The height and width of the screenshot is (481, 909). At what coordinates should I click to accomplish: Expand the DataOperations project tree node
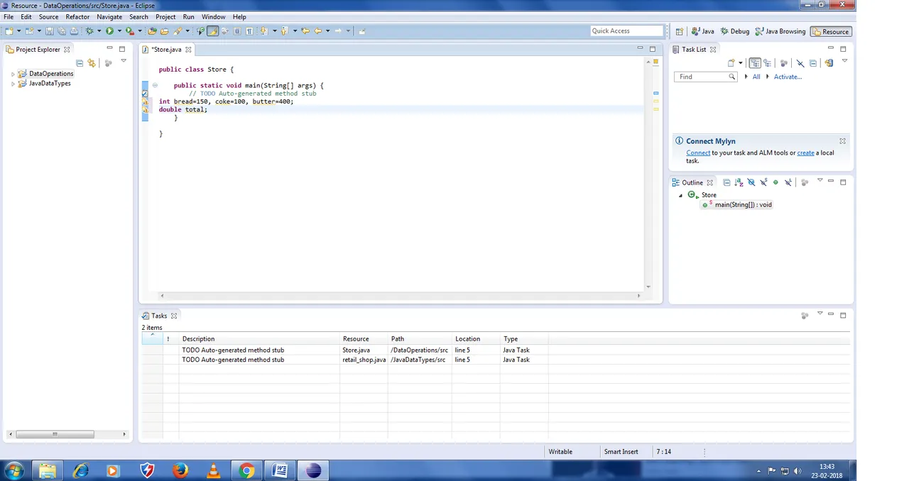pyautogui.click(x=13, y=74)
